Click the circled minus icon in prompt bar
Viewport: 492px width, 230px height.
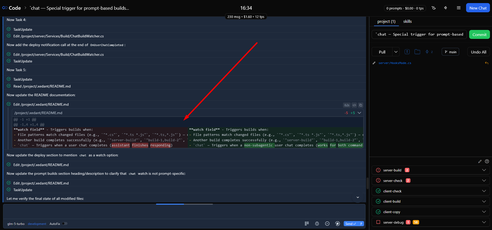pyautogui.click(x=327, y=224)
